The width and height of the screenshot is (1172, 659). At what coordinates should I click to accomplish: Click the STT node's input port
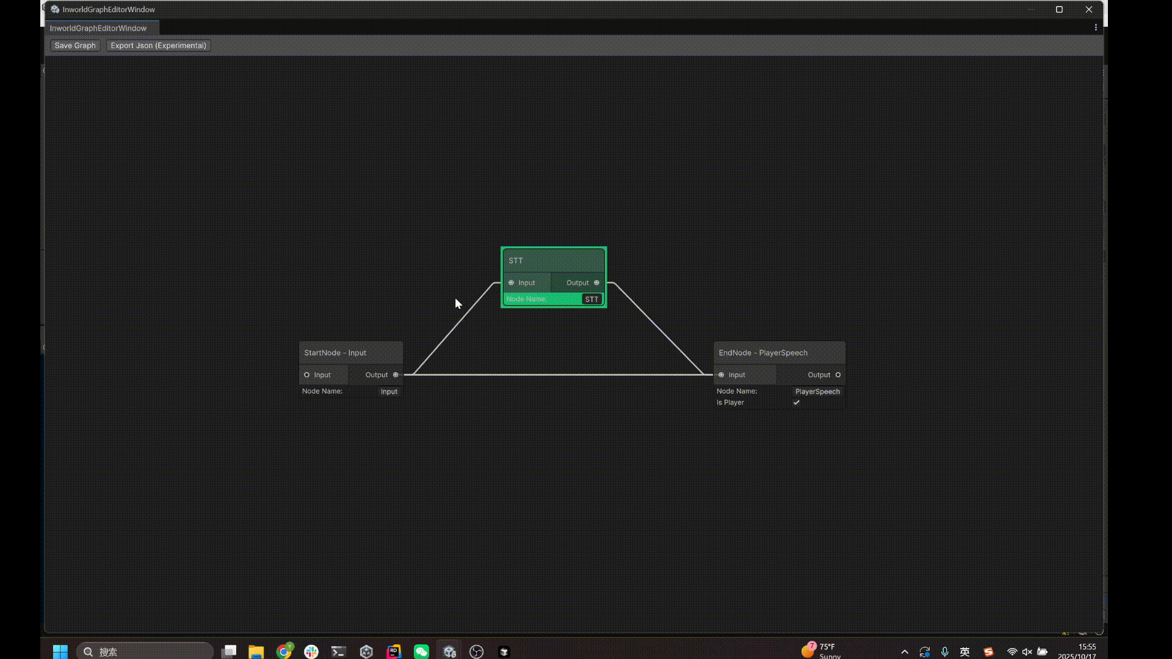(512, 283)
